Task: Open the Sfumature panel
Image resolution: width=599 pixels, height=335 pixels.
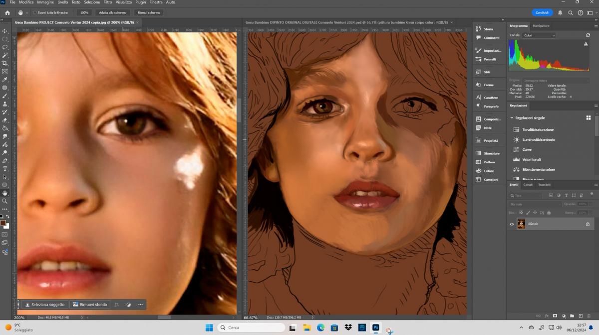Action: (x=488, y=153)
